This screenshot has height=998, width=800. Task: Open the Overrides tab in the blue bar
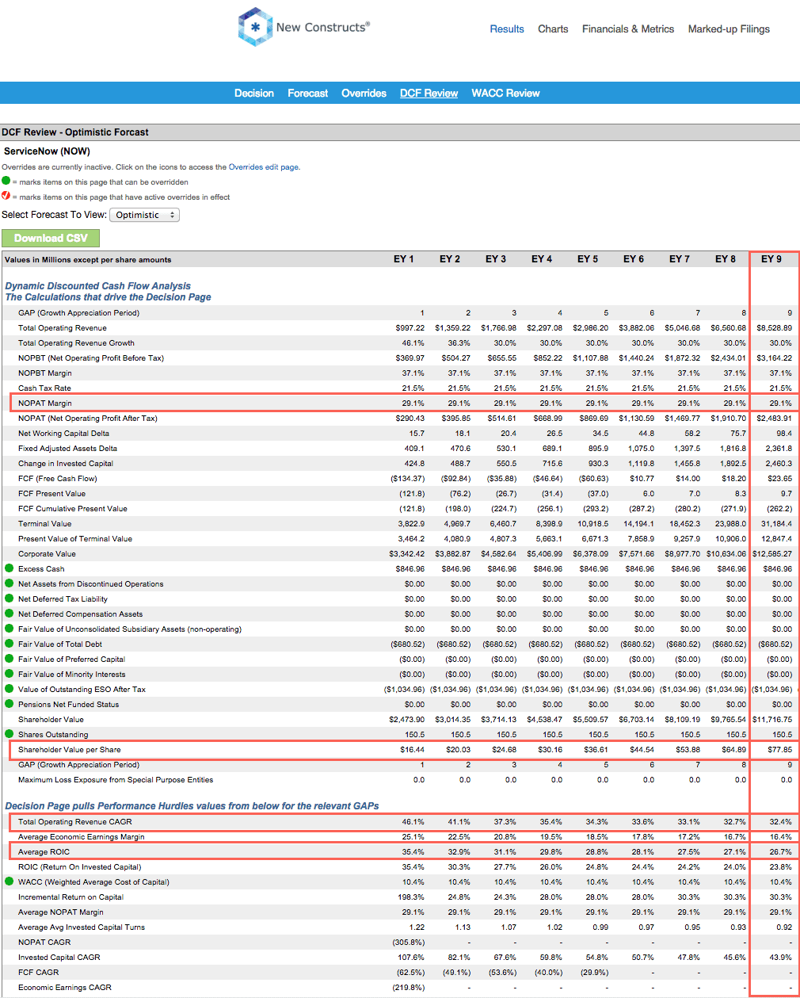[364, 93]
